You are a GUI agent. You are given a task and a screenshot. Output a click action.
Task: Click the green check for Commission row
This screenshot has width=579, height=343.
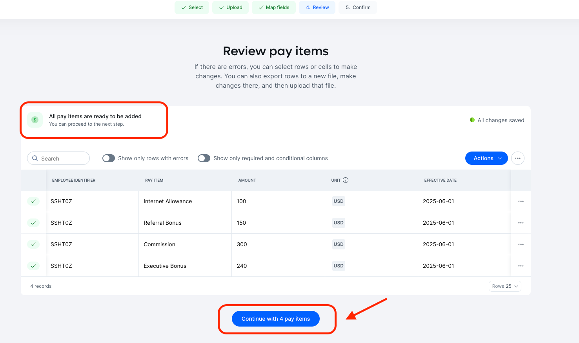click(33, 244)
